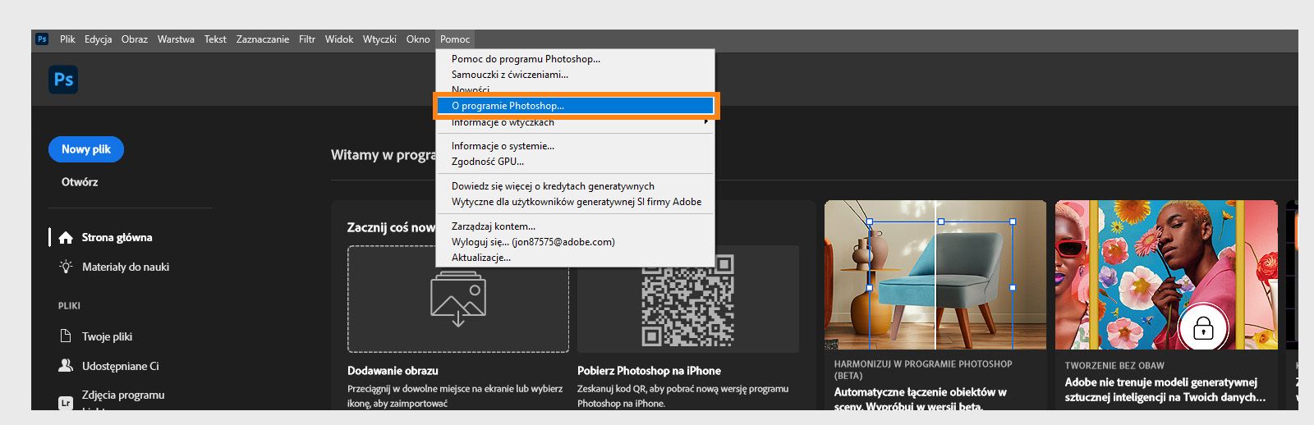
Task: Click the import image icon in drop zone
Action: point(458,299)
